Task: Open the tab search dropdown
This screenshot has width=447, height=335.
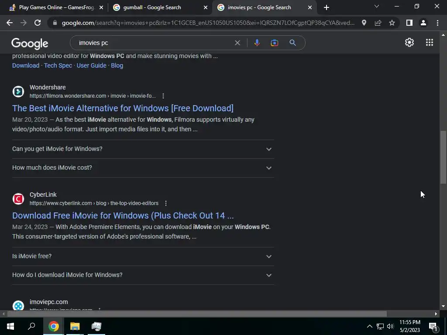Action: pyautogui.click(x=377, y=6)
